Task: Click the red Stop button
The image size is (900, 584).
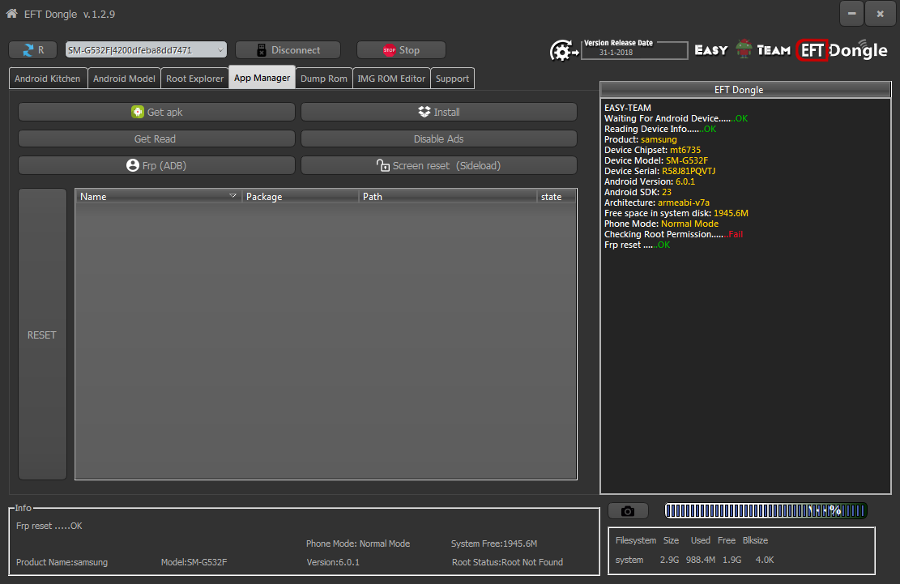Action: tap(401, 50)
